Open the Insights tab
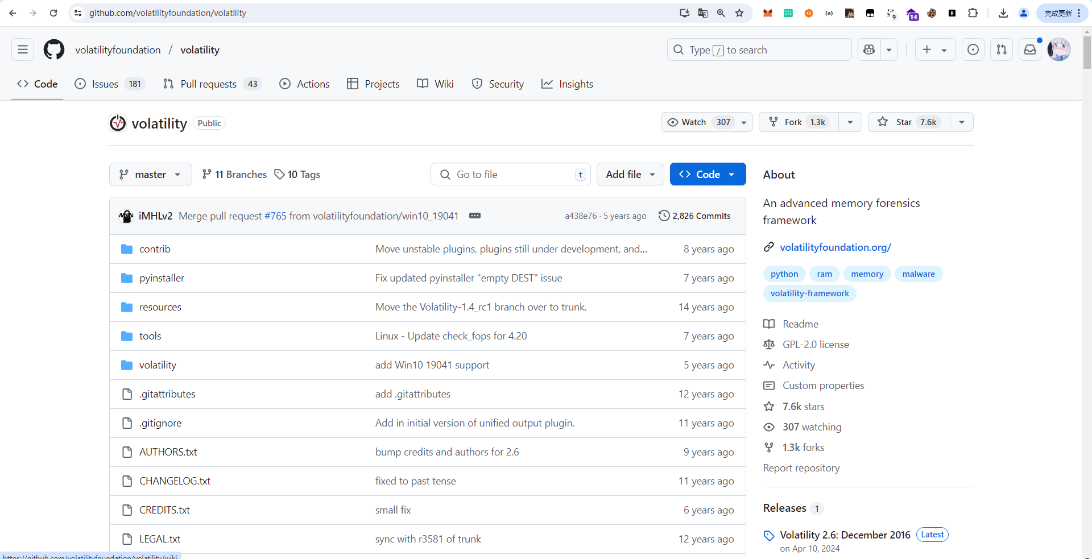 tap(567, 84)
